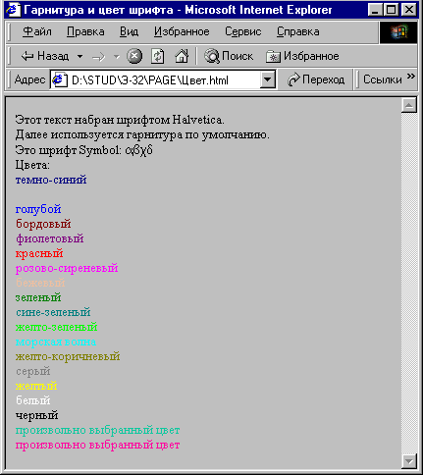Viewport: 423px width, 475px height.
Task: Click the Symbol font sample line
Action: [83, 150]
